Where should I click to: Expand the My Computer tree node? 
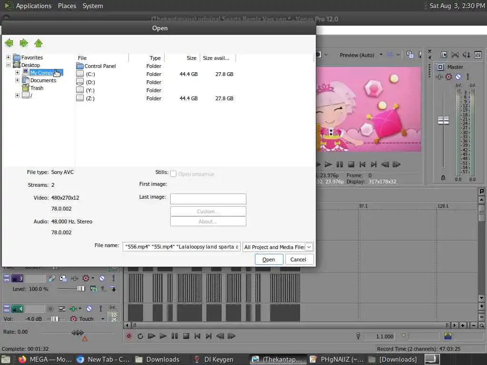(x=18, y=73)
